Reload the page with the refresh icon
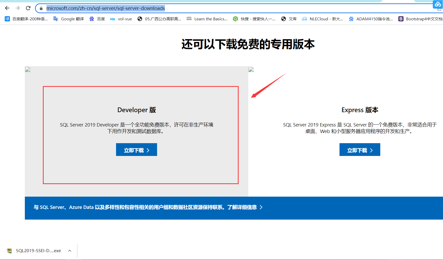This screenshot has width=443, height=260. [28, 8]
